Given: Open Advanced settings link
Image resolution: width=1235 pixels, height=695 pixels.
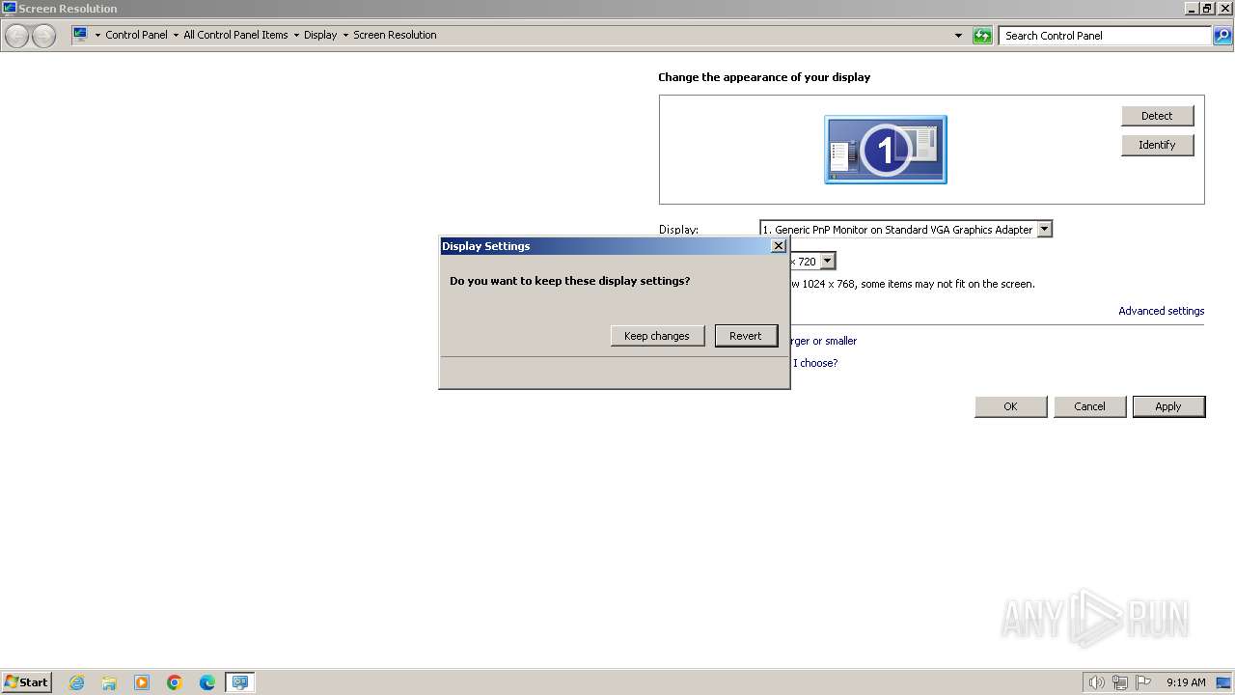Looking at the screenshot, I should click(x=1161, y=311).
